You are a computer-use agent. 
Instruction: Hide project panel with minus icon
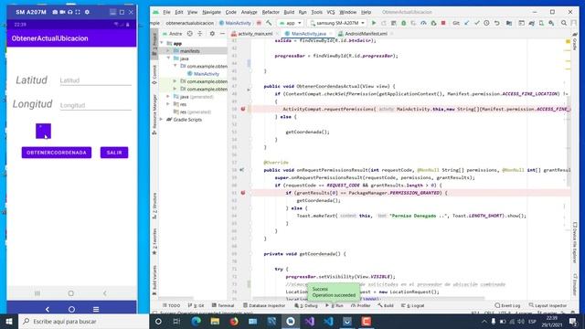222,34
